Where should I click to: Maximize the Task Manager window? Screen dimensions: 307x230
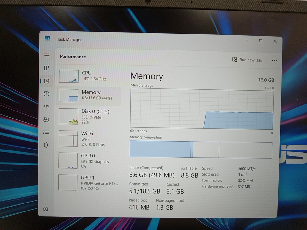pyautogui.click(x=261, y=41)
